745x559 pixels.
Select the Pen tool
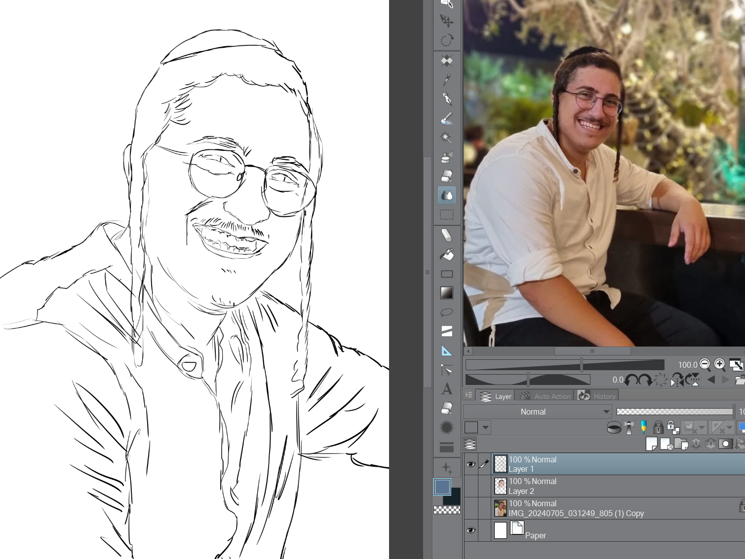coord(447,99)
